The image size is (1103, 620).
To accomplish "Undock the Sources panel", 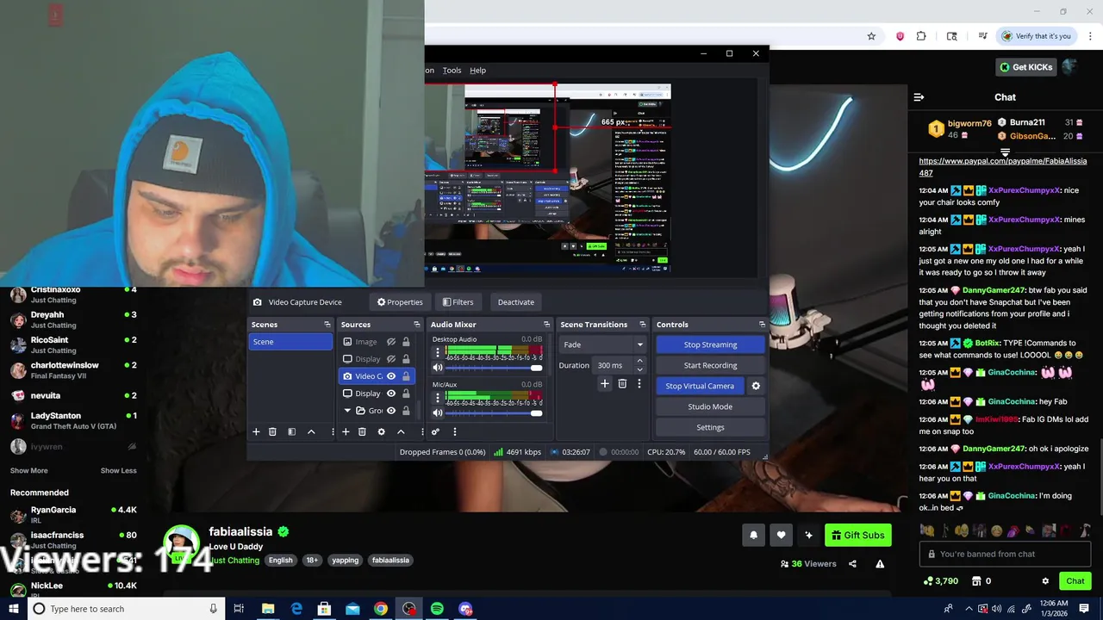I will tap(416, 325).
